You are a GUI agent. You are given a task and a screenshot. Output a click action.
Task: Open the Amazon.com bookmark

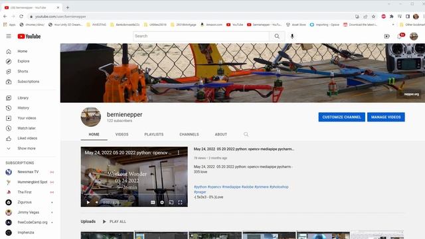(x=211, y=25)
